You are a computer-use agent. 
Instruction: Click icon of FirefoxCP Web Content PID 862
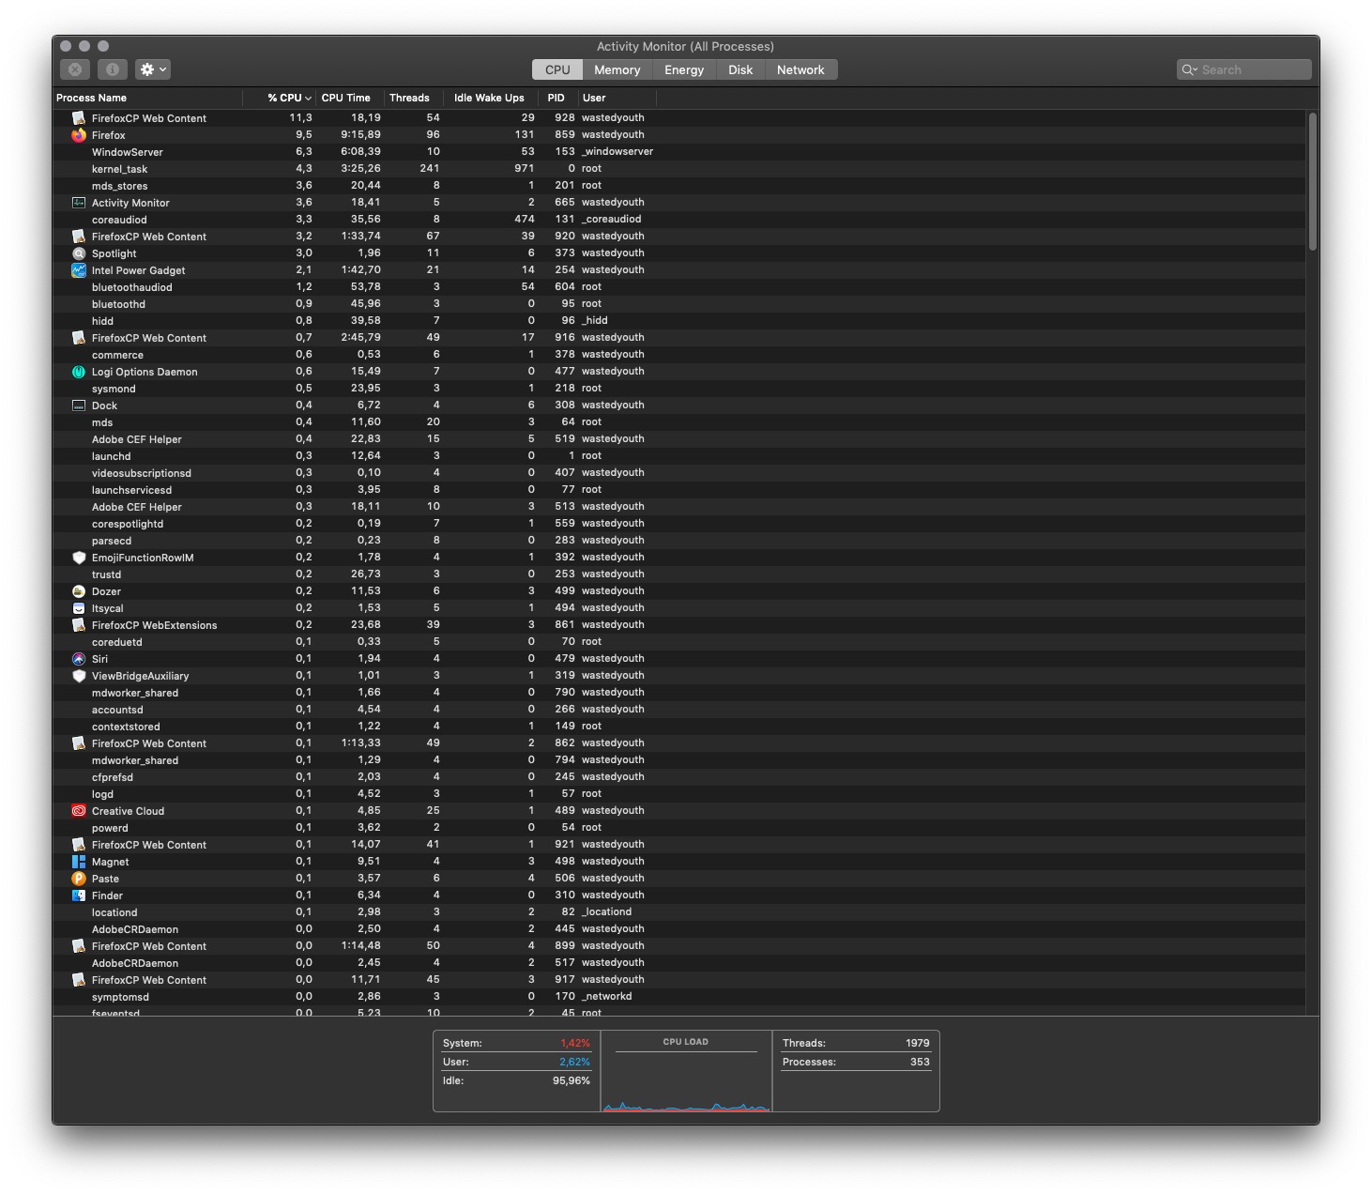(x=79, y=743)
